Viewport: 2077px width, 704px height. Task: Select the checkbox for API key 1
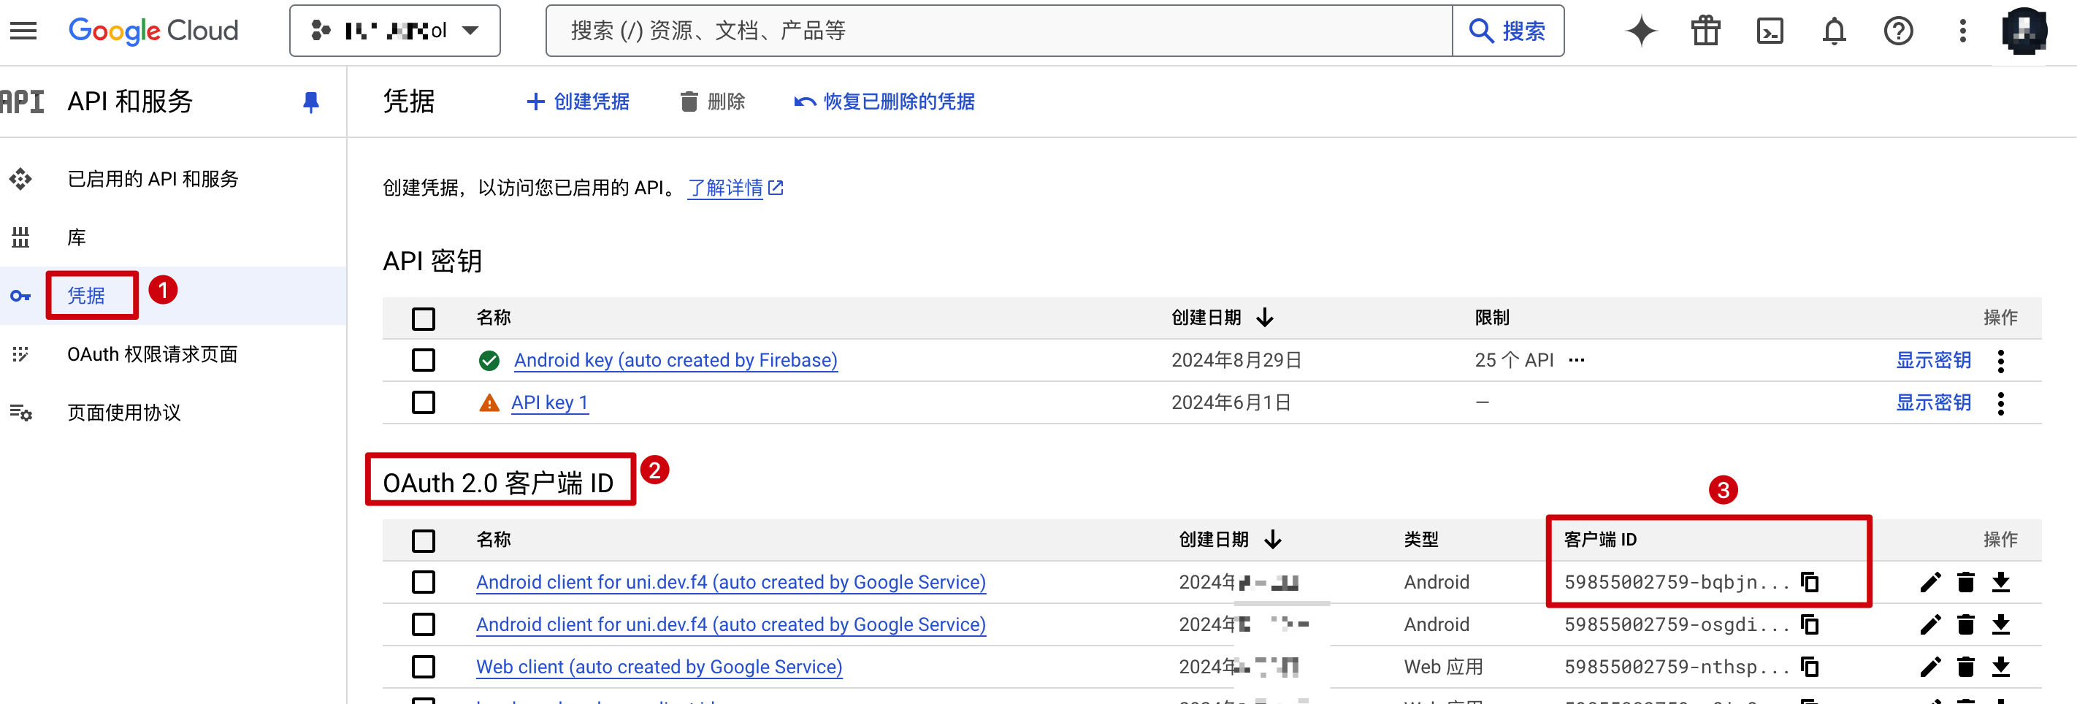click(x=424, y=402)
